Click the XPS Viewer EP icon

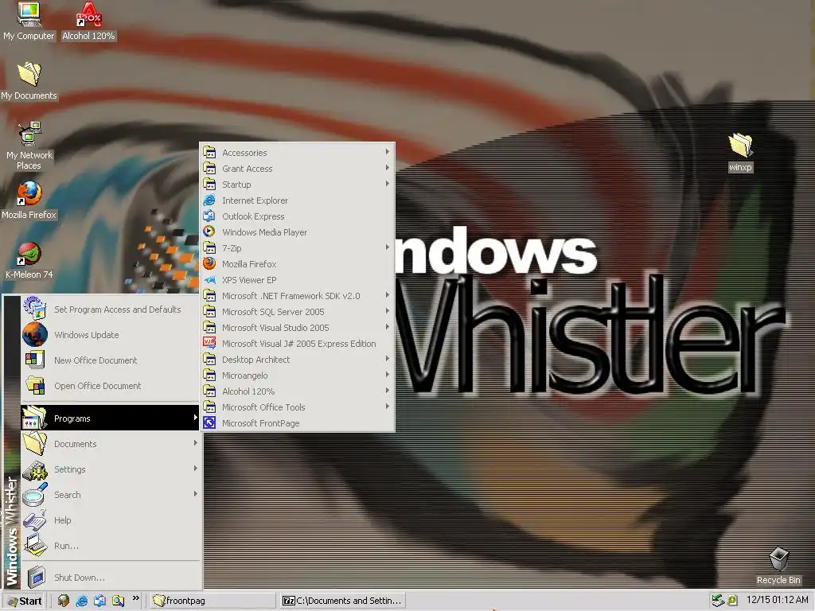click(x=209, y=279)
